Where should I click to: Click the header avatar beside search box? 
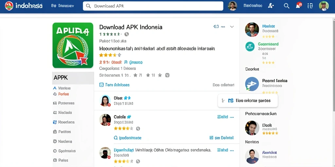pos(233,6)
